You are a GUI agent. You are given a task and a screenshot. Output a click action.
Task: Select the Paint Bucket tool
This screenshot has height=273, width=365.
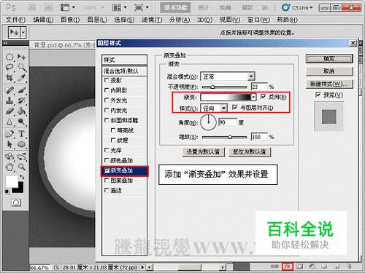click(x=21, y=111)
